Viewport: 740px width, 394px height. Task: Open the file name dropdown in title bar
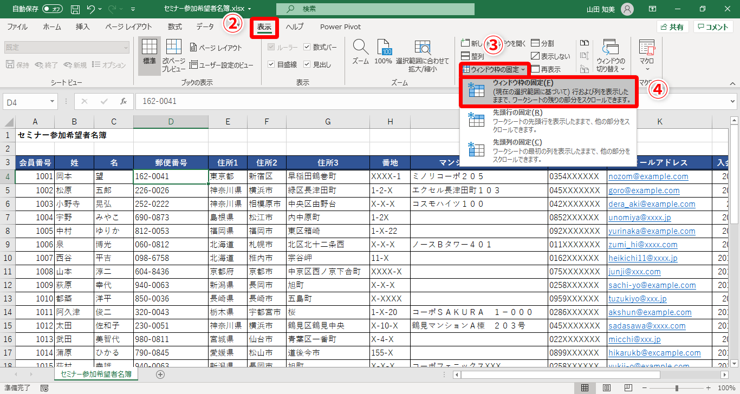tap(249, 9)
